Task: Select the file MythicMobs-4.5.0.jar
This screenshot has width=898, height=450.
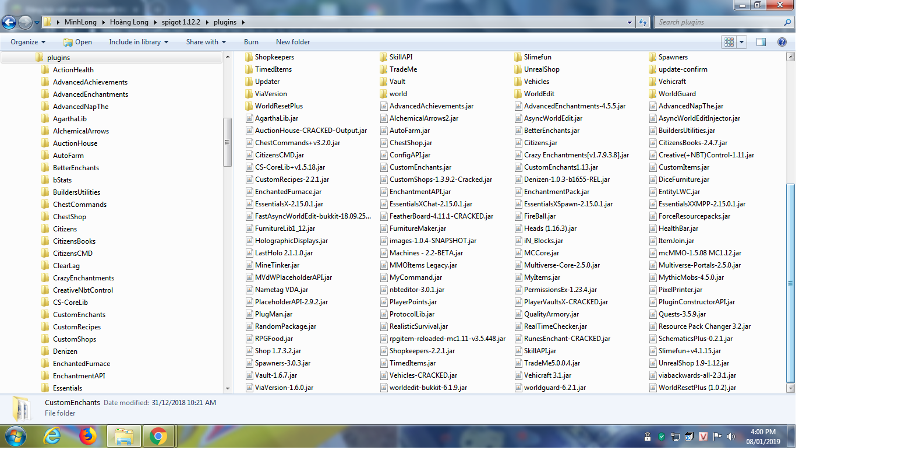Action: [691, 277]
